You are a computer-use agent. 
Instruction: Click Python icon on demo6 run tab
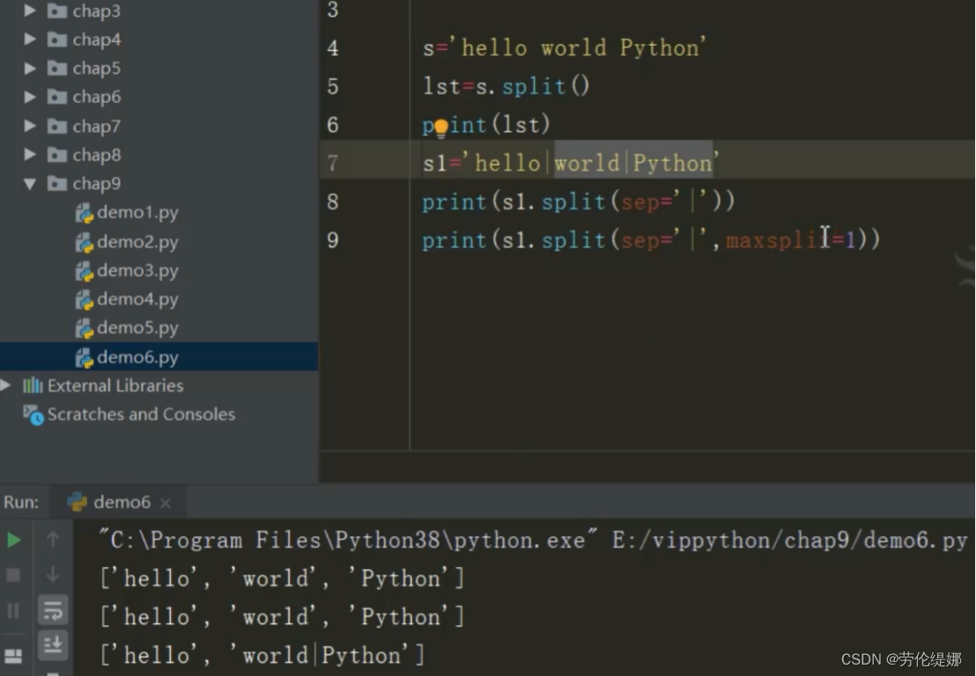coord(77,502)
